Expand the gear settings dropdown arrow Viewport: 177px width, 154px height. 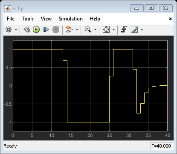click(16, 29)
